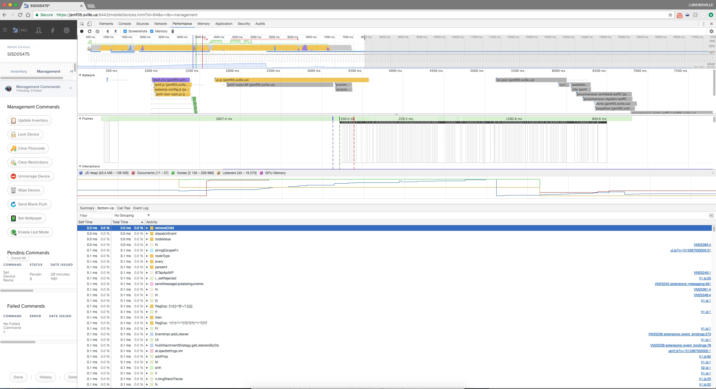Viewport: 716px width, 389px height.
Task: Open the Jamf hamburger menu
Action: tap(5, 30)
